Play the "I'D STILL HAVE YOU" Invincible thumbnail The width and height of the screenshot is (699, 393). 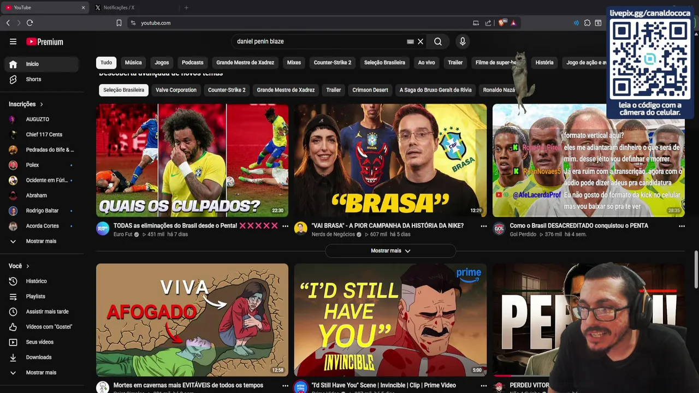[390, 320]
